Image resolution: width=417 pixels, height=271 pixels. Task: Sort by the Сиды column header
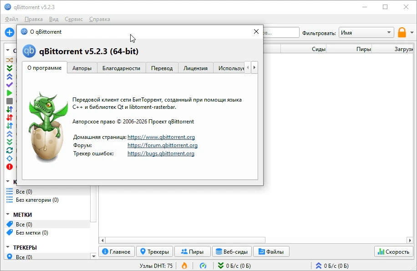pos(303,49)
